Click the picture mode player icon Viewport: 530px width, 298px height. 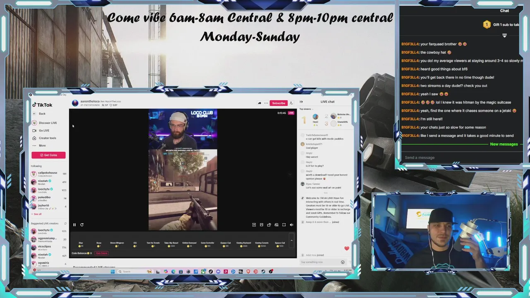click(x=261, y=225)
